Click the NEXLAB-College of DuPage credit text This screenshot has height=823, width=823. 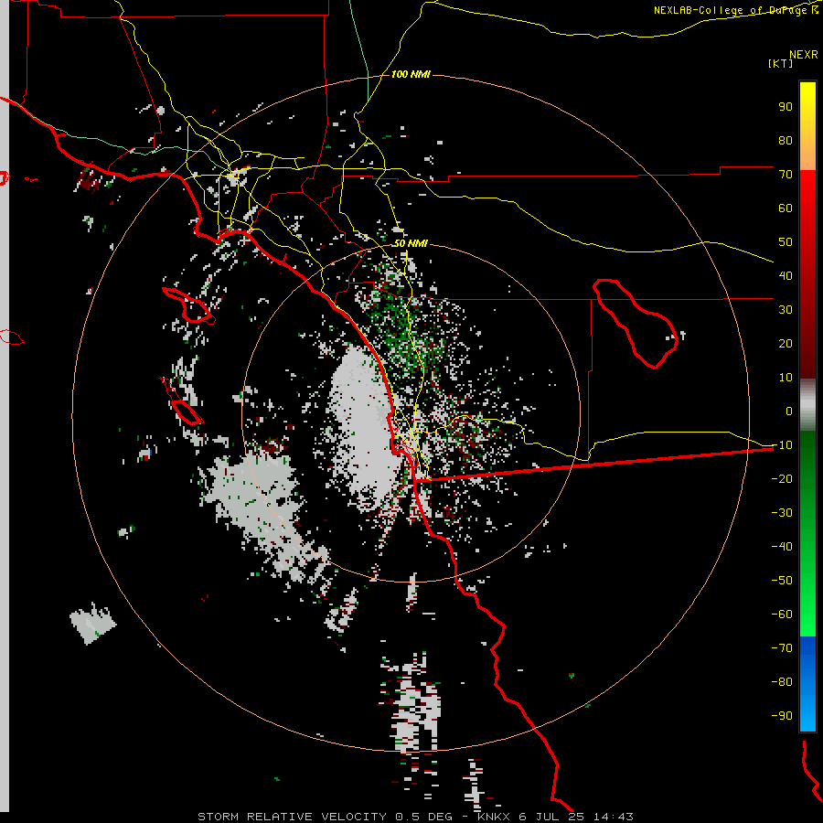click(x=736, y=10)
